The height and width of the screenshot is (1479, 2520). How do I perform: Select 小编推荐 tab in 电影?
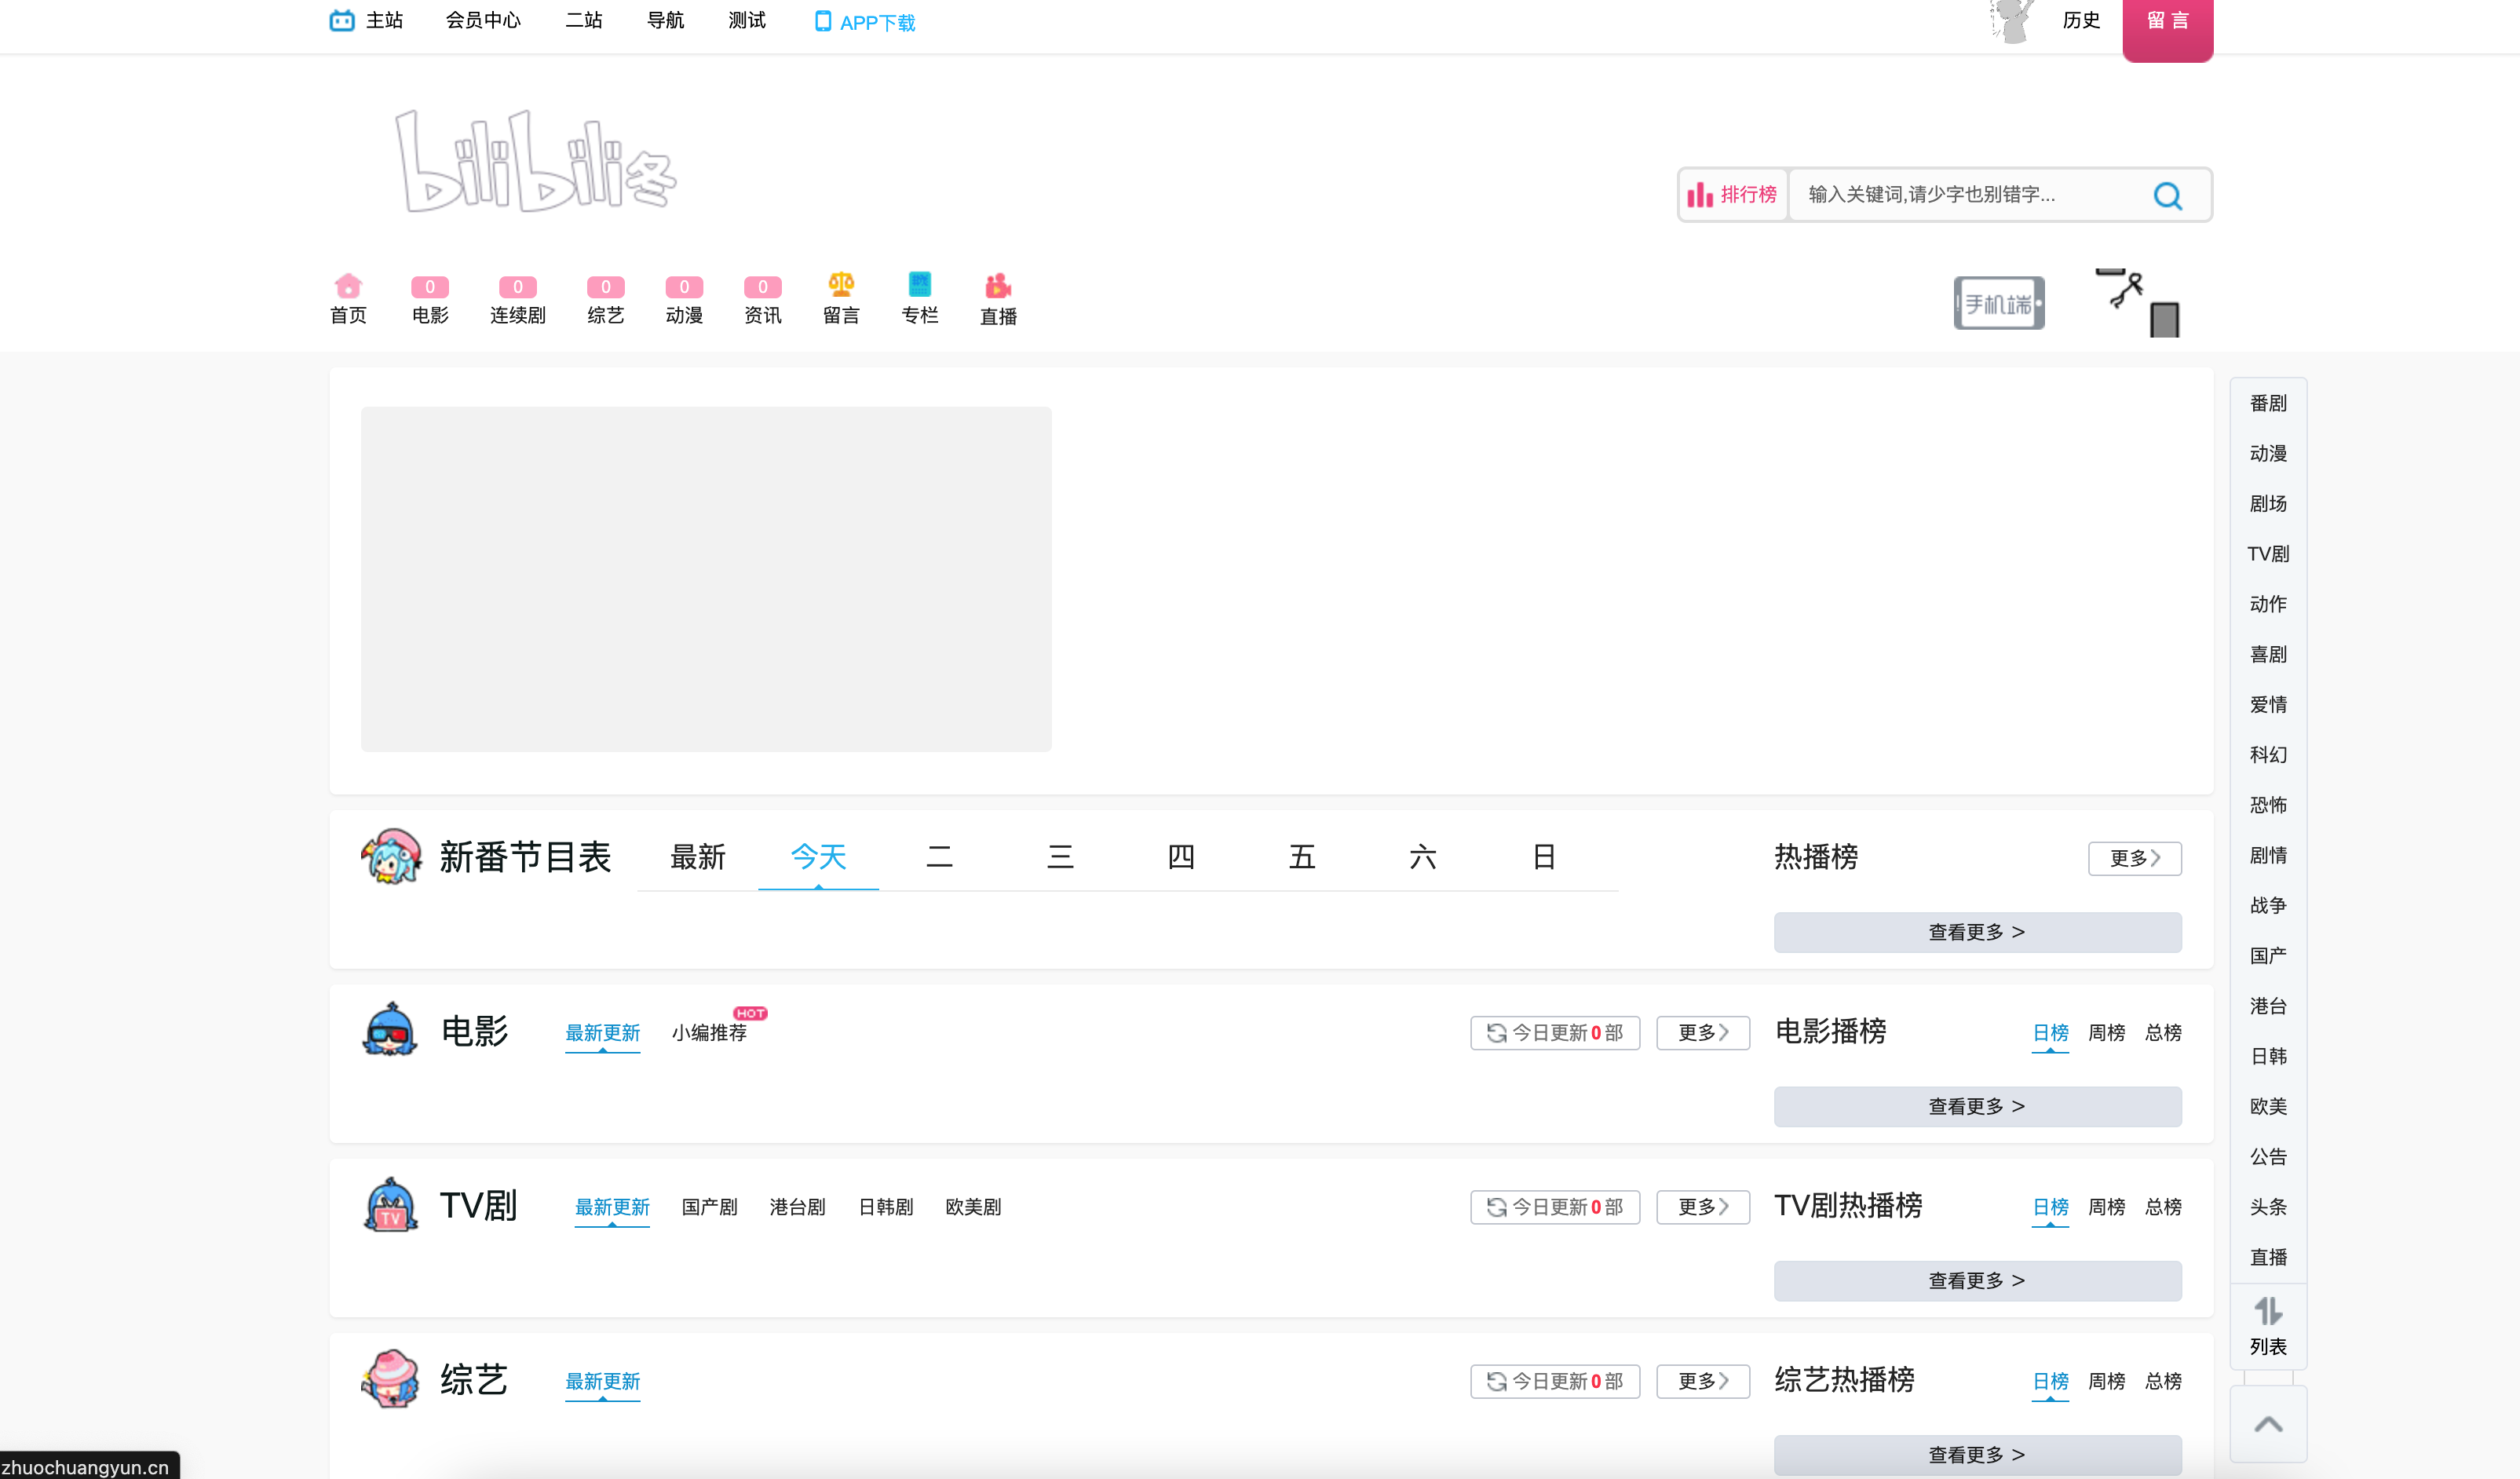click(709, 1032)
